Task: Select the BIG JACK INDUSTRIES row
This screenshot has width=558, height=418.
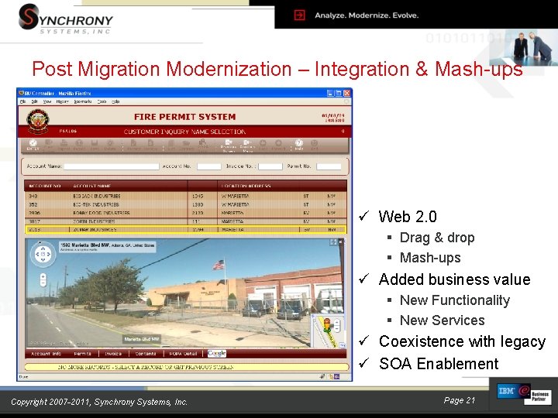Action: [x=185, y=196]
